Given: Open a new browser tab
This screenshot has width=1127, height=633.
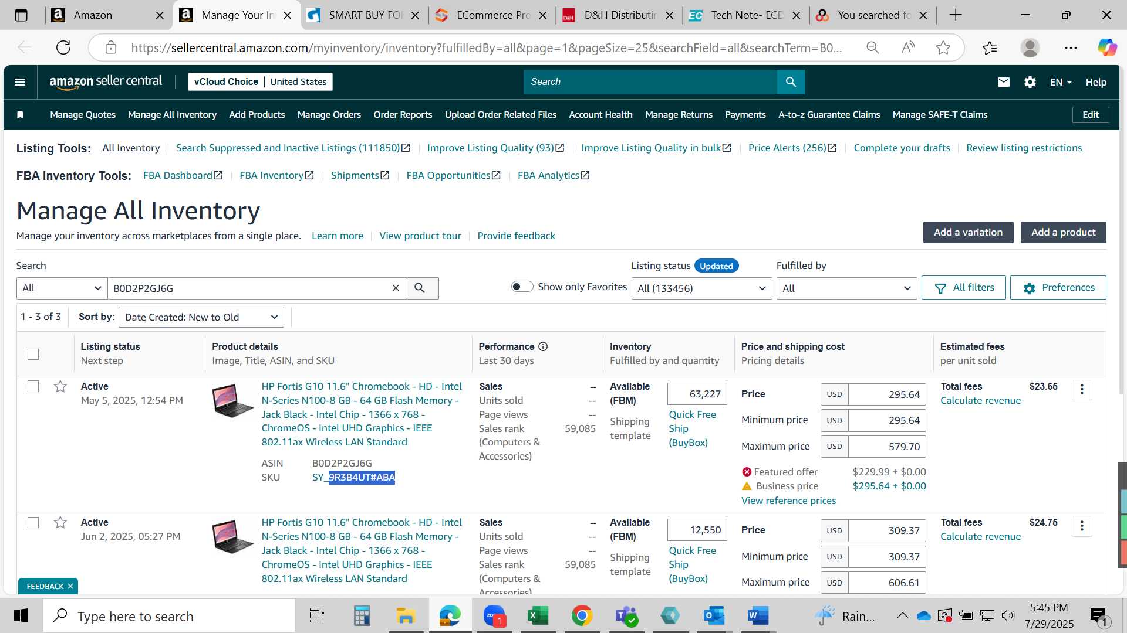Looking at the screenshot, I should (x=956, y=15).
